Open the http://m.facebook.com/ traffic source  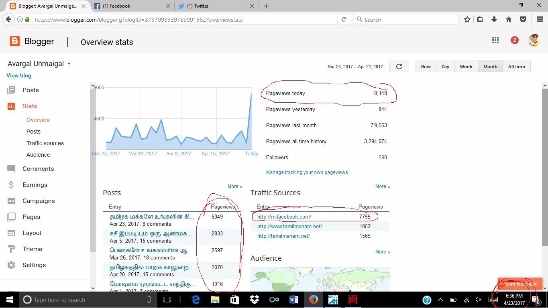coord(284,217)
